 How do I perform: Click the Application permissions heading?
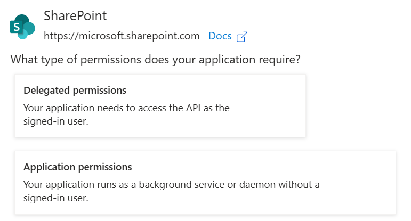click(78, 167)
